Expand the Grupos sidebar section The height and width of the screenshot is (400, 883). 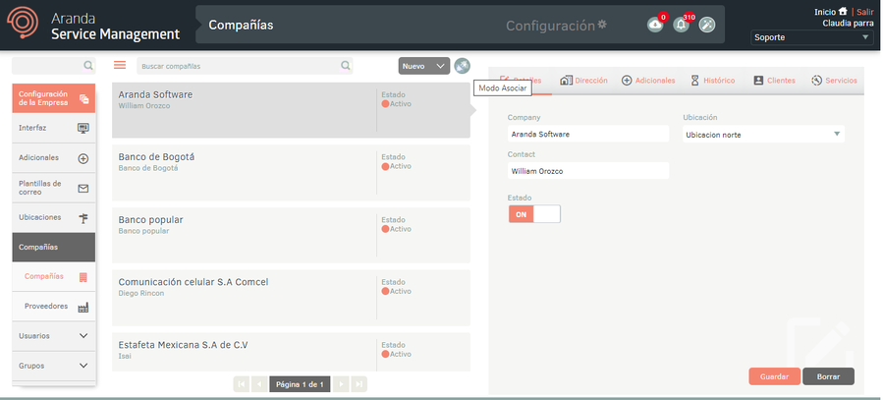[x=53, y=366]
